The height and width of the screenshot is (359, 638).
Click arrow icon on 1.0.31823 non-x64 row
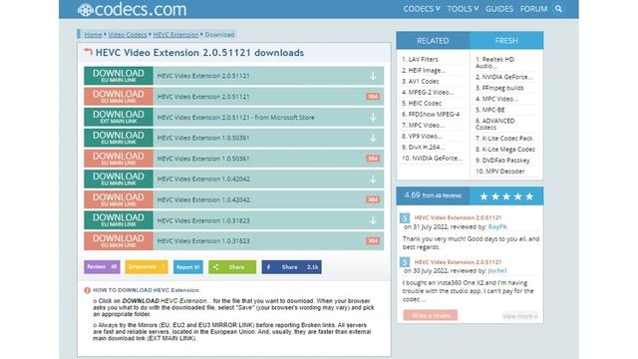coord(373,220)
